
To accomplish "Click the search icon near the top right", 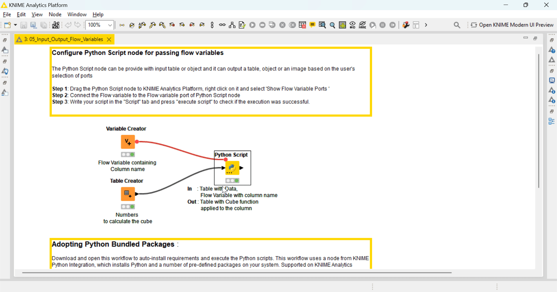I will coord(457,25).
